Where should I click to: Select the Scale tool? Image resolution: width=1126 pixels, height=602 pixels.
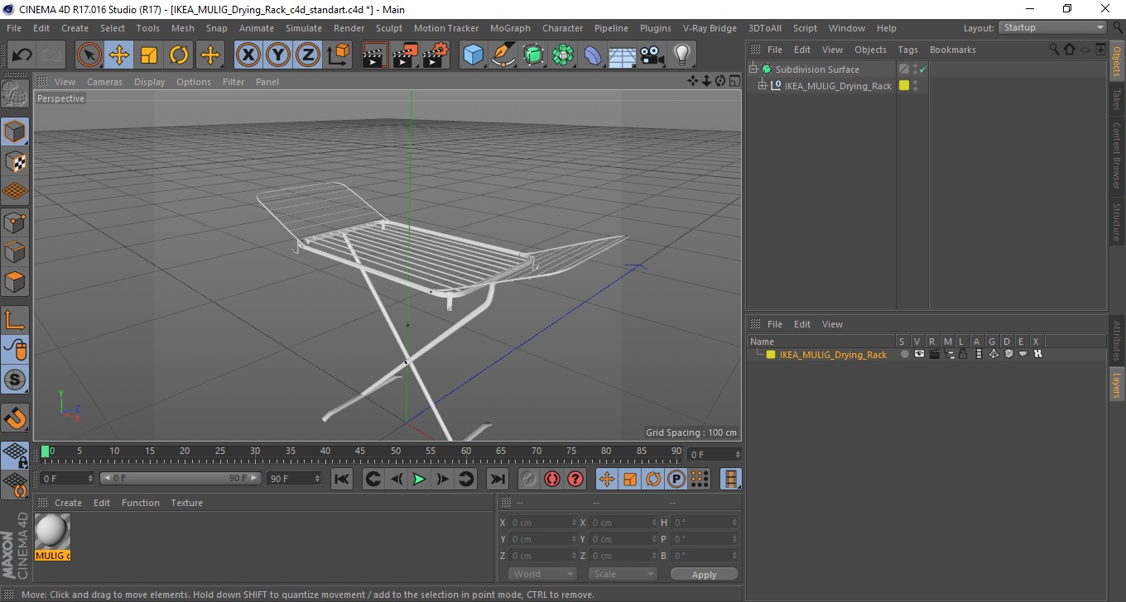coord(149,55)
